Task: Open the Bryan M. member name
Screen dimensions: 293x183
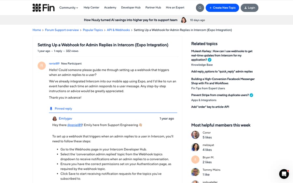Action: (208, 157)
